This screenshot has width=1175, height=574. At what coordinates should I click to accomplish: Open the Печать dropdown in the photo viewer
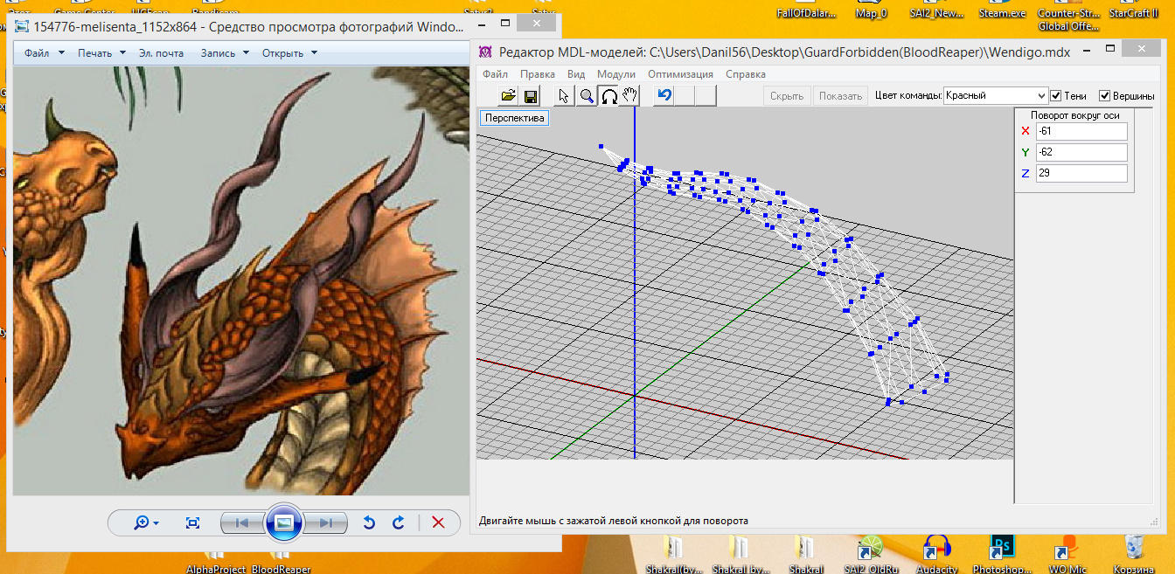pos(101,53)
